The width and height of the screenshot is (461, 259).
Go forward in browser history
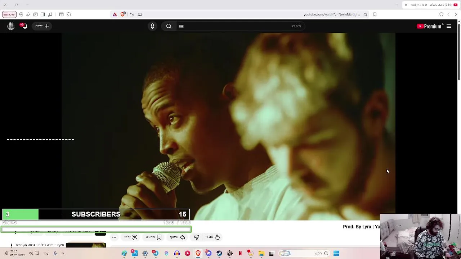[x=448, y=14]
